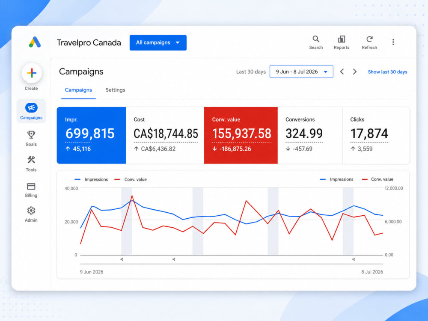Click the CA$6,436.82 cost change
This screenshot has height=321, width=428.
coord(158,149)
